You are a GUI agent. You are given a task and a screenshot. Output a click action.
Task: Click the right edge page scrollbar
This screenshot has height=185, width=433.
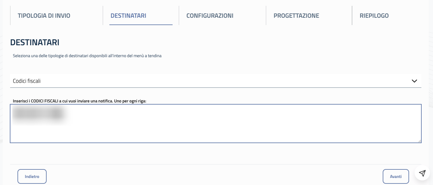point(431,92)
